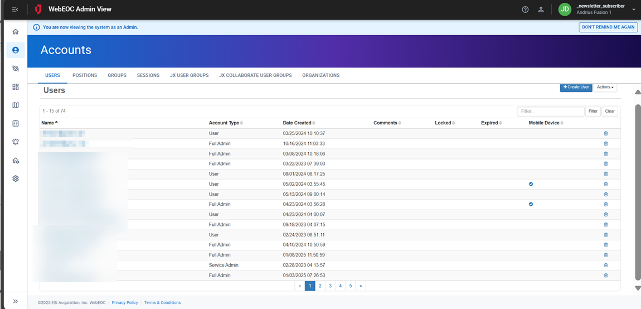Click the map icon in left sidebar
This screenshot has height=309, width=641.
pos(16,105)
